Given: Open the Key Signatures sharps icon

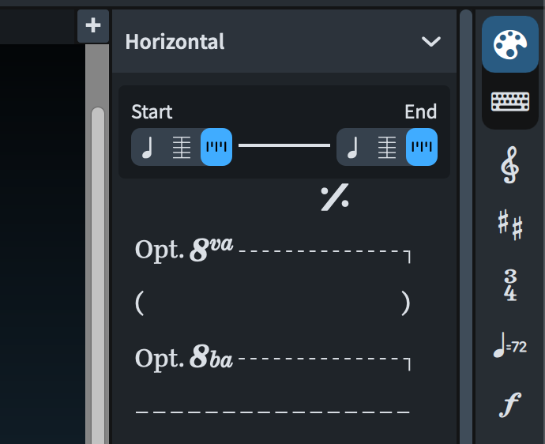Looking at the screenshot, I should pyautogui.click(x=510, y=226).
